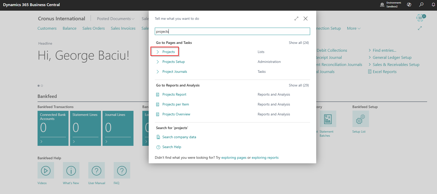Click the Search Help question icon
This screenshot has width=437, height=194.
[158, 147]
